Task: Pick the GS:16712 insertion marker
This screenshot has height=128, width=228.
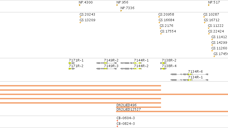Action: click(x=205, y=23)
